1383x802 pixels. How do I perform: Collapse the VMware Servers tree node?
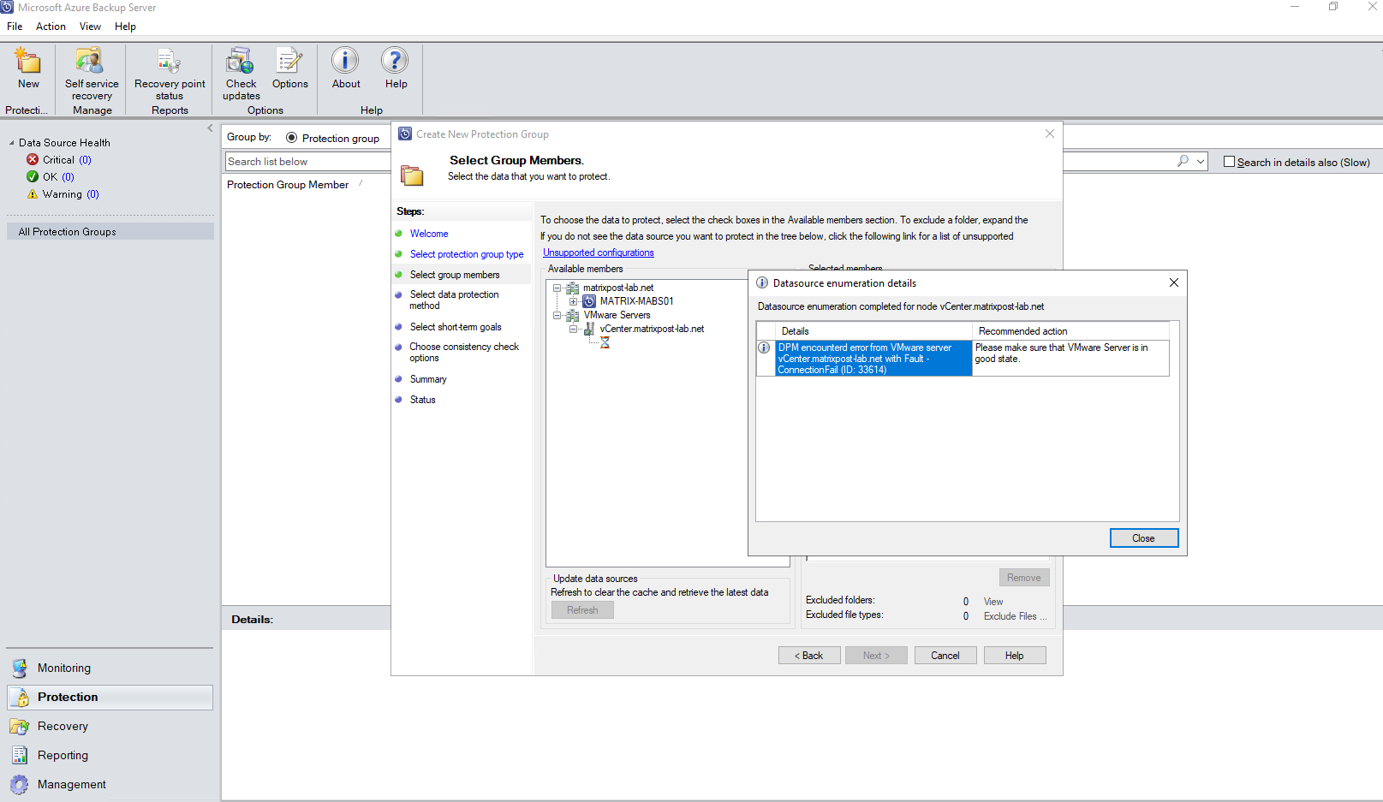point(557,315)
